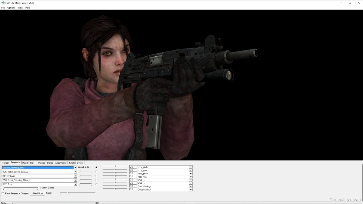Switch to the Physics tab
This screenshot has width=363, height=204.
41,163
